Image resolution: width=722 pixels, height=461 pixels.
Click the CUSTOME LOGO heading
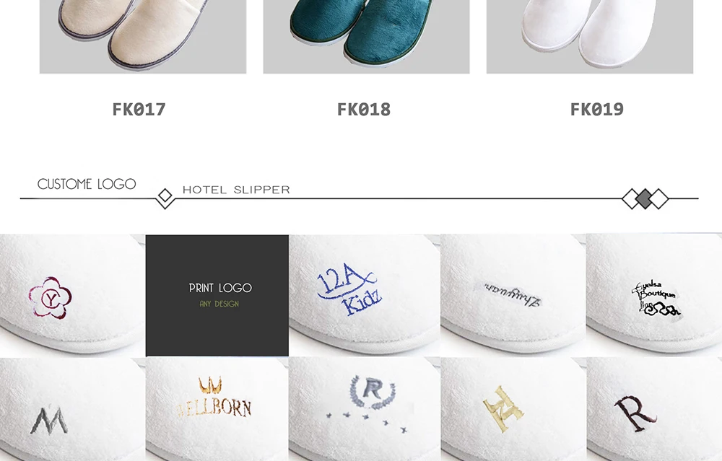point(87,184)
